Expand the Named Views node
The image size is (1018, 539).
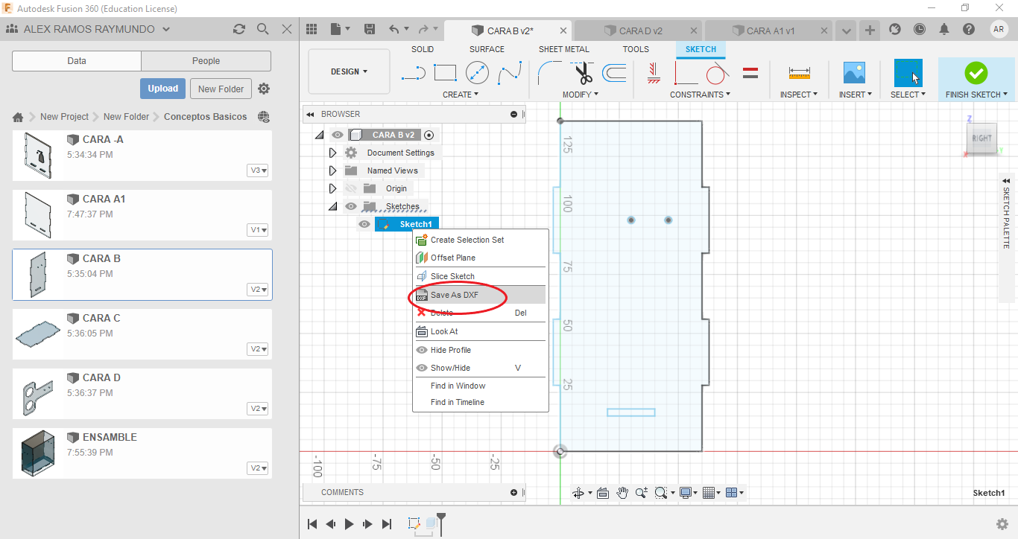pos(332,170)
